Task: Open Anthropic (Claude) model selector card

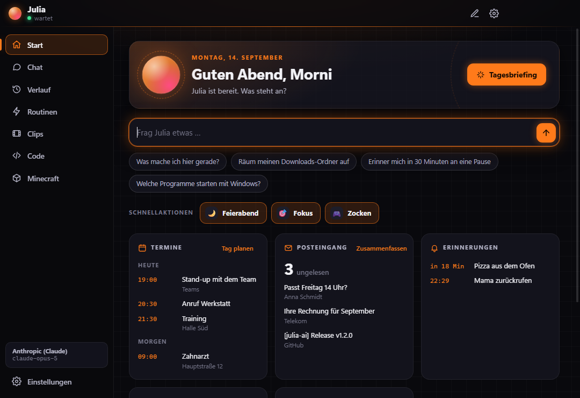Action: [x=56, y=355]
